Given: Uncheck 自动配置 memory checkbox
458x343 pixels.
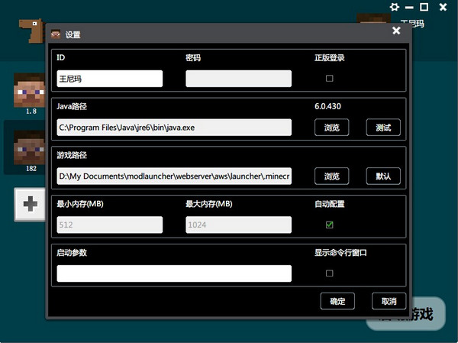Looking at the screenshot, I should coord(329,225).
